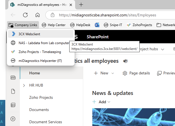Click Add under News & updates
Image resolution: width=175 pixels, height=126 pixels.
tap(101, 102)
